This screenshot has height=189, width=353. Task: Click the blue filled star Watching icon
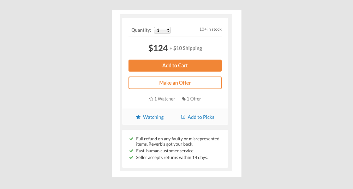(x=138, y=117)
